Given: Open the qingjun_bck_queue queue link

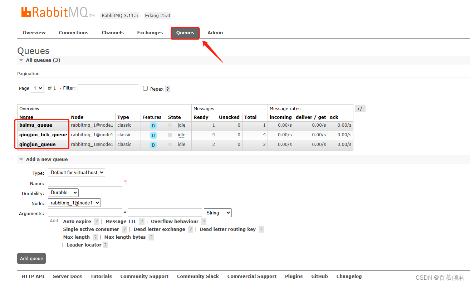Looking at the screenshot, I should tap(43, 135).
